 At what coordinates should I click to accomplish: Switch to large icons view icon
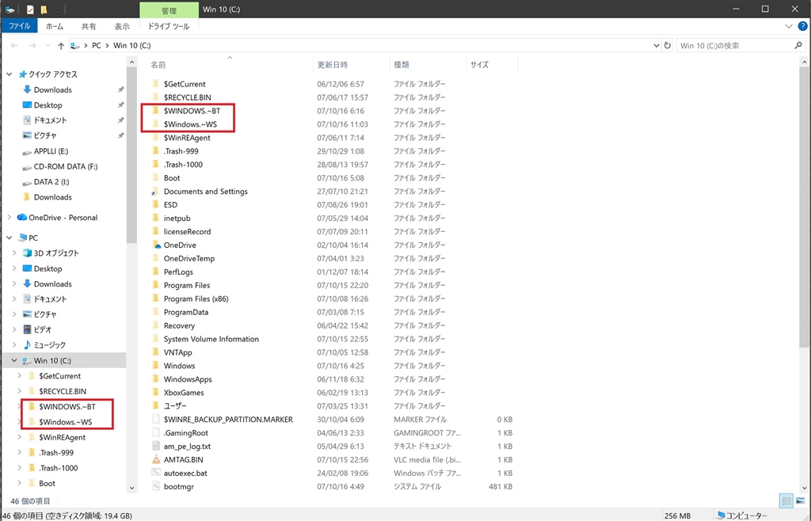tap(800, 501)
